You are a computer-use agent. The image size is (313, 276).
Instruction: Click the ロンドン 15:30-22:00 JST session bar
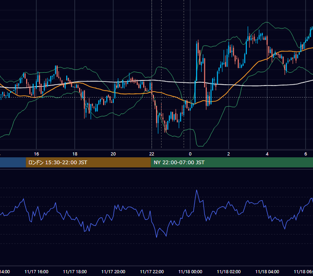pos(88,162)
